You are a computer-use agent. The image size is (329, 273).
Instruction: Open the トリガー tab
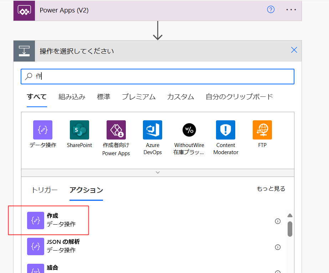coord(45,190)
